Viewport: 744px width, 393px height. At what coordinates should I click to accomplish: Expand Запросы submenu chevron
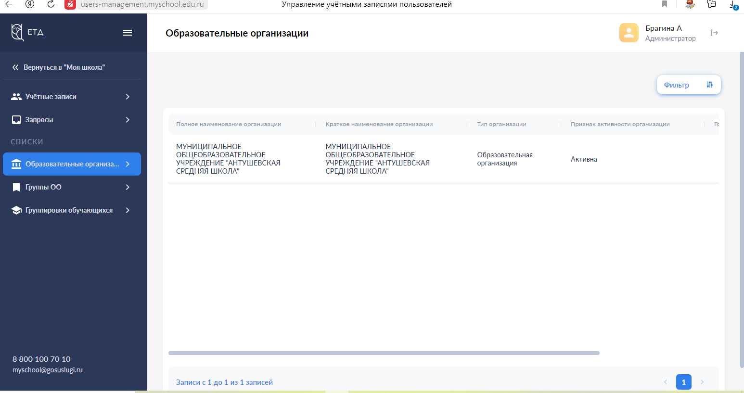(128, 120)
